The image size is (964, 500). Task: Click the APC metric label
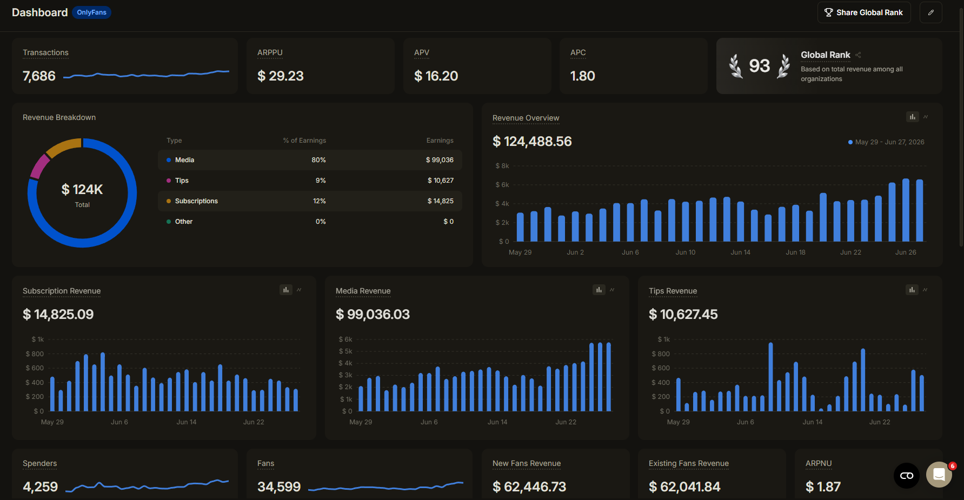pos(578,52)
